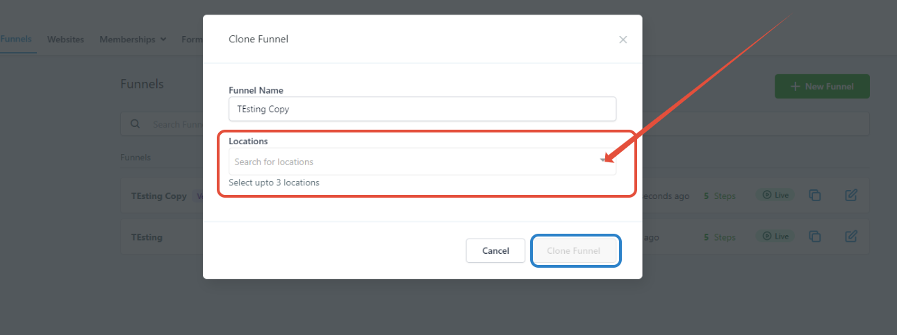
Task: Click the Live badge on TEsting Copy
Action: [775, 196]
